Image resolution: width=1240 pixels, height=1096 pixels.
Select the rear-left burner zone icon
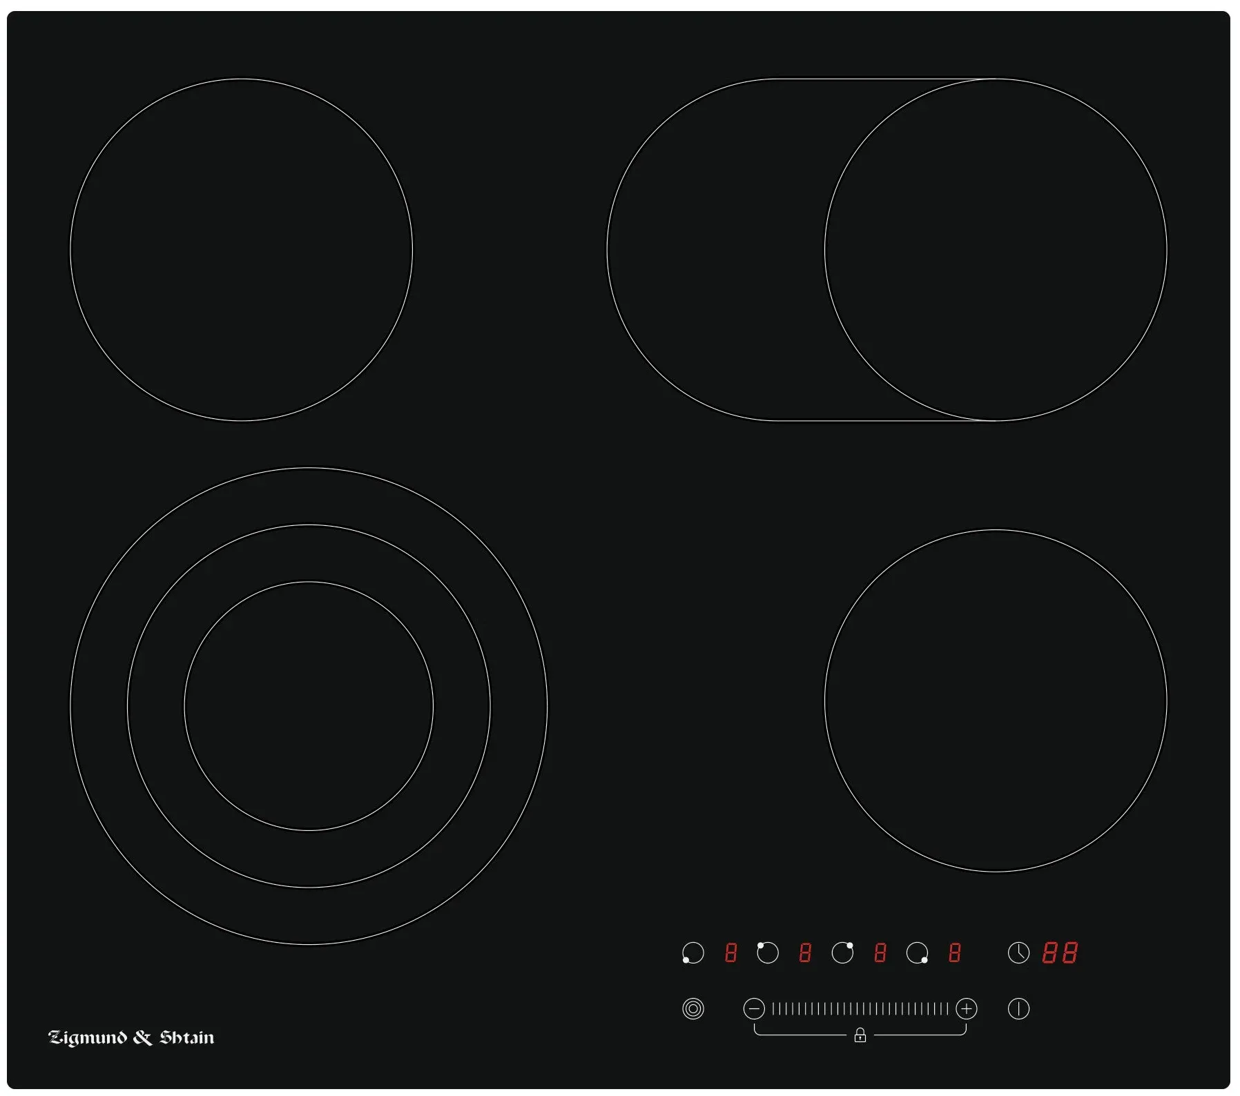(x=767, y=953)
